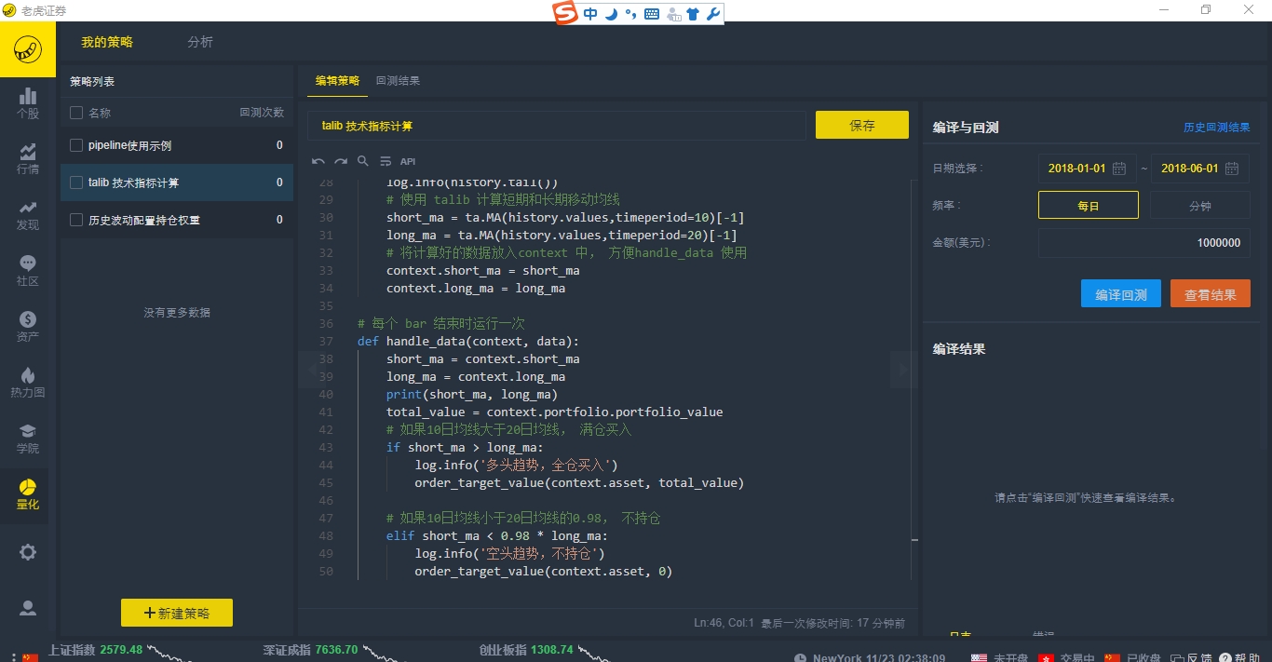Click the redo icon in editor toolbar

pos(341,161)
